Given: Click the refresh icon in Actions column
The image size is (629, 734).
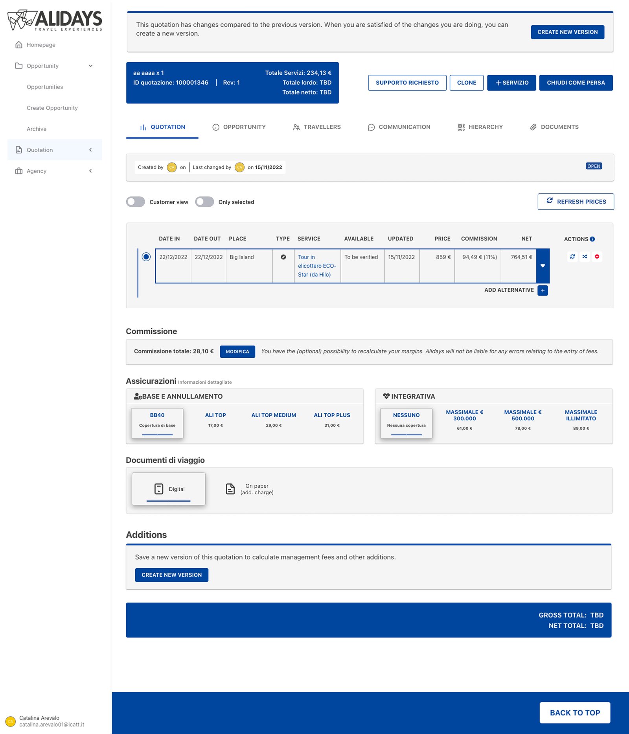Looking at the screenshot, I should click(x=572, y=257).
